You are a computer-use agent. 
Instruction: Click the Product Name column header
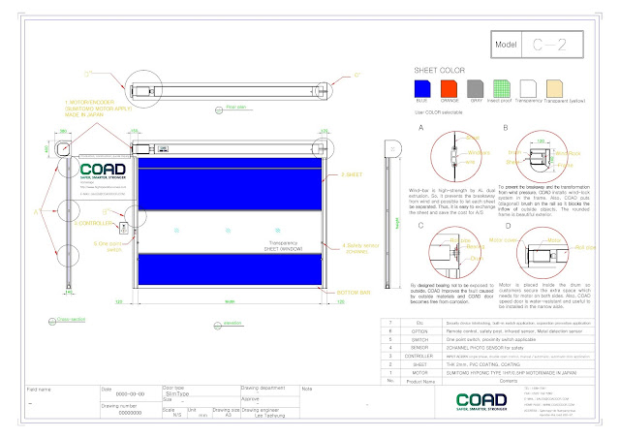tap(420, 382)
